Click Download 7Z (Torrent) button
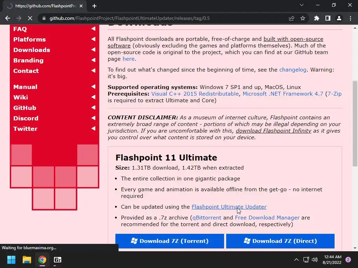 [170, 241]
